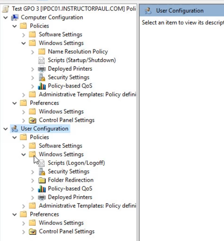Collapse the Computer Configuration node
Viewport: 224px width, 241px height.
click(5, 17)
